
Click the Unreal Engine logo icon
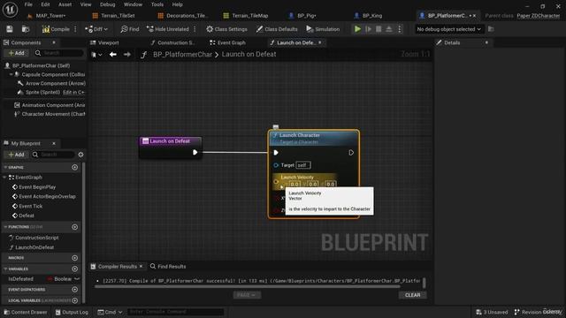point(10,10)
